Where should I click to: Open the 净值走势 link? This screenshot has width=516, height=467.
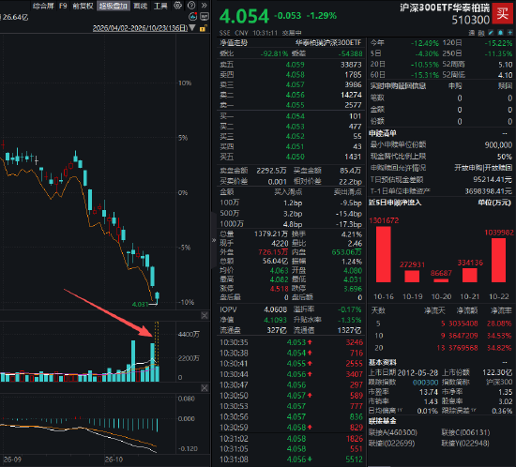click(234, 43)
